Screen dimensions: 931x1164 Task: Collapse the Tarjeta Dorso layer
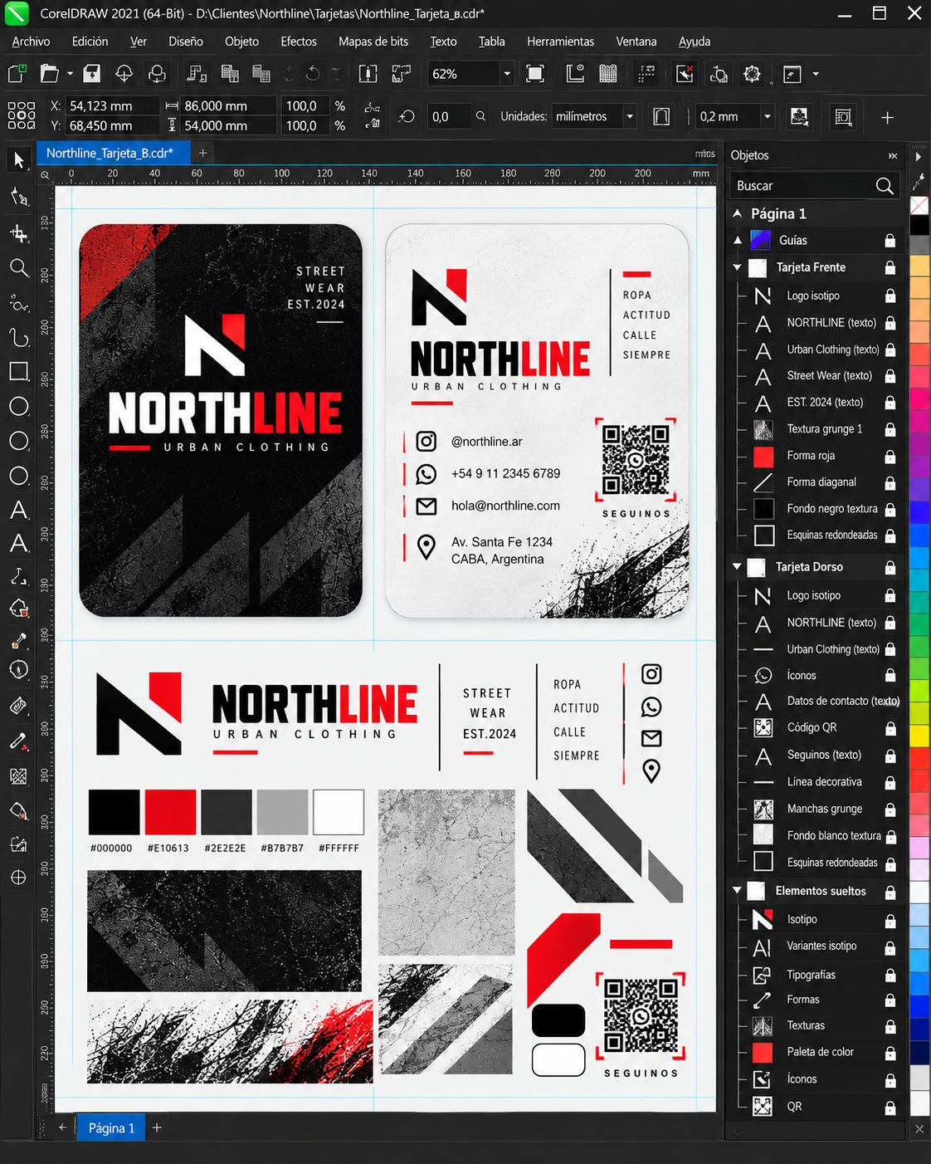pos(737,567)
